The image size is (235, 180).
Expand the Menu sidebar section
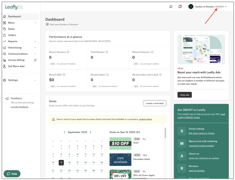pos(35,23)
